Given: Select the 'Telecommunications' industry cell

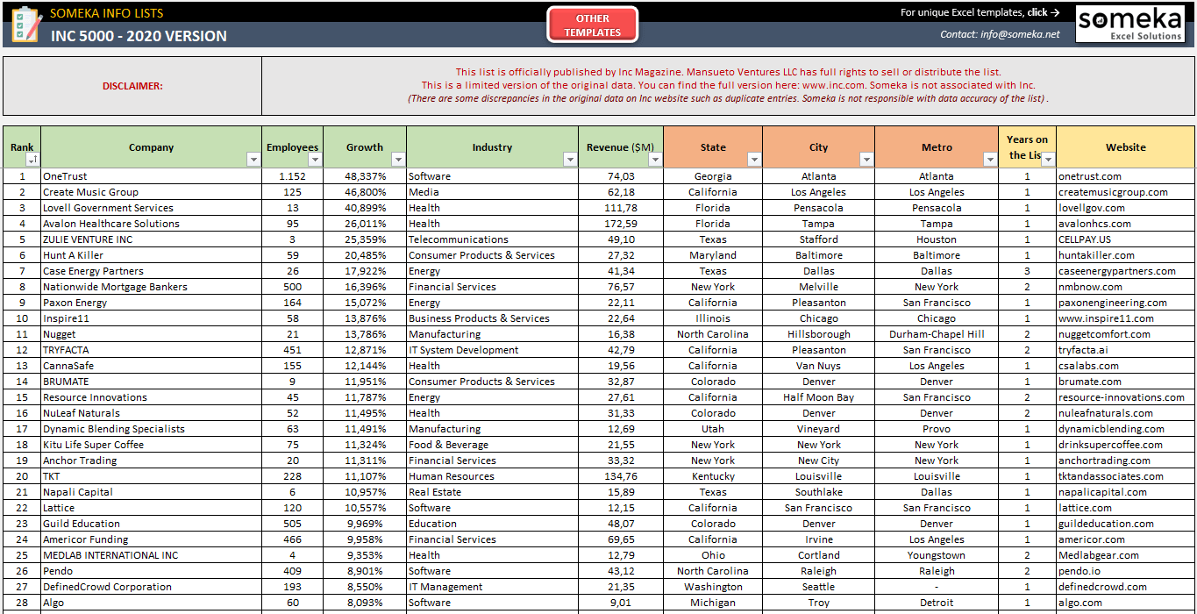Looking at the screenshot, I should point(493,239).
